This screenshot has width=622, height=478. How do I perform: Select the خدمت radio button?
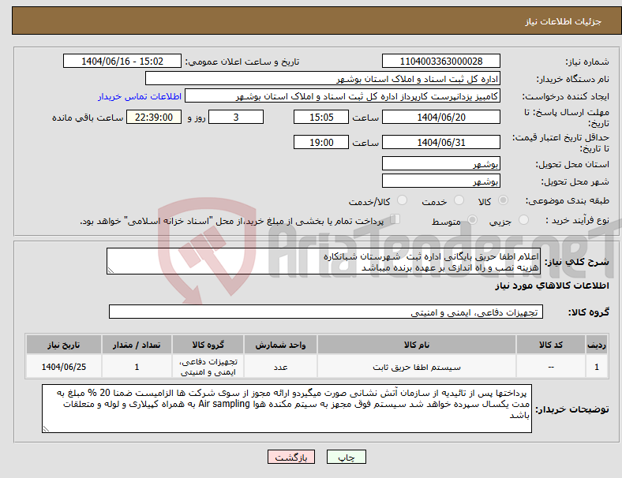pyautogui.click(x=459, y=200)
